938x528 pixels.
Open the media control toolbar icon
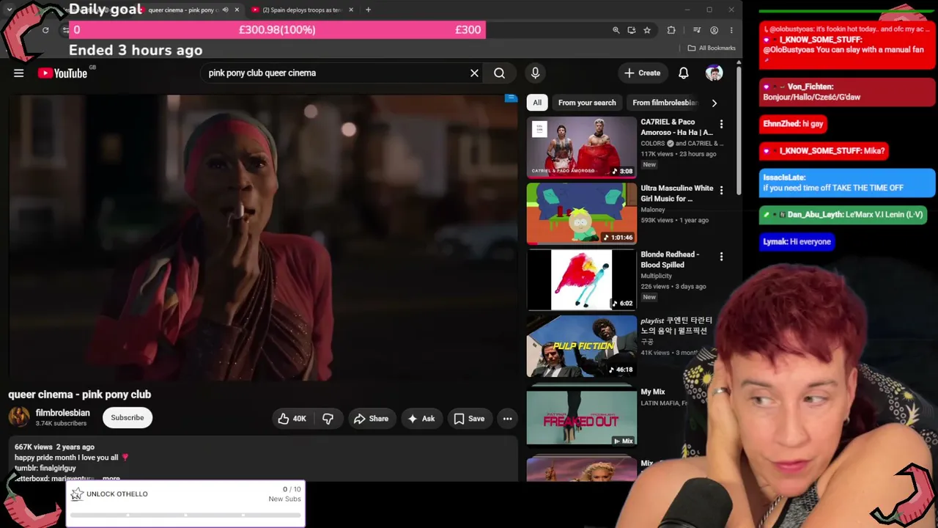pos(697,30)
